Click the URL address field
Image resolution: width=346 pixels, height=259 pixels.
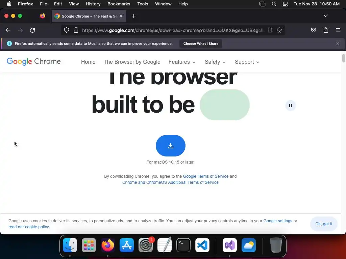(x=173, y=30)
